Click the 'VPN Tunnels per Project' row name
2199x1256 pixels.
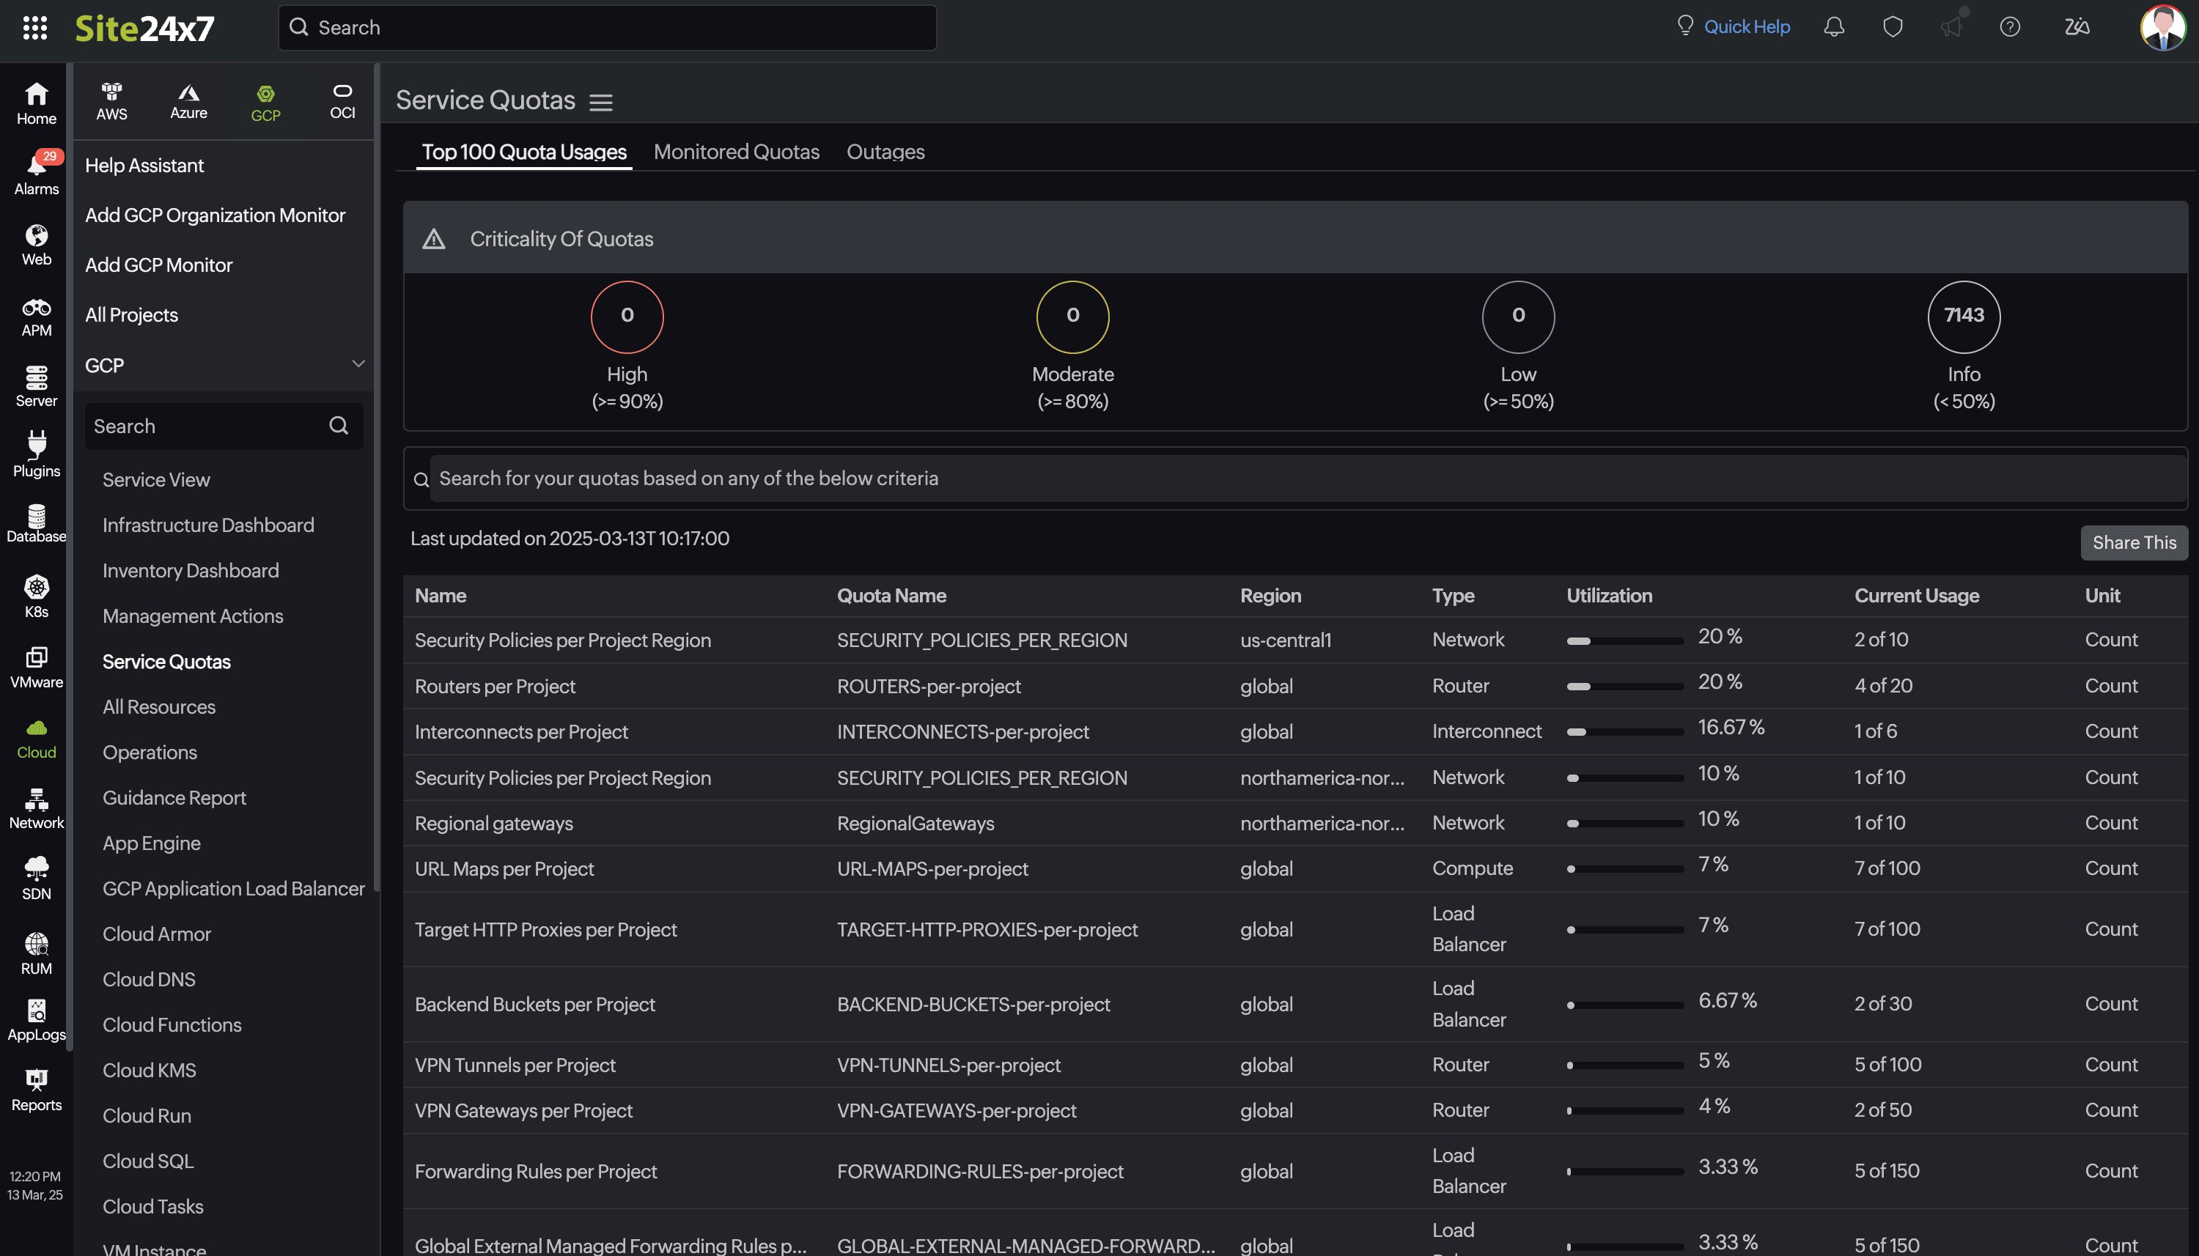(x=515, y=1065)
